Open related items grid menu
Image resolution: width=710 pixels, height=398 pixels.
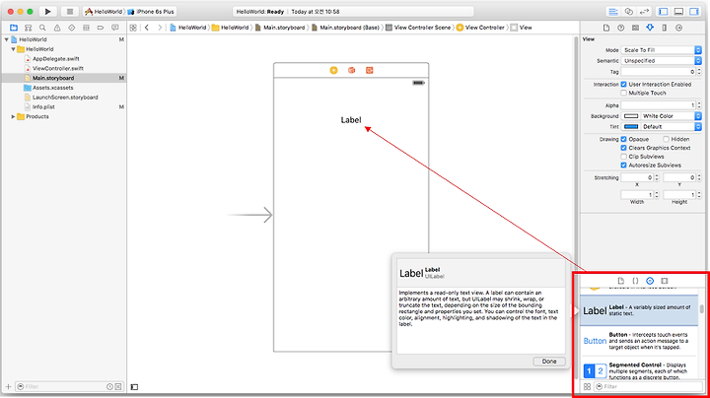click(x=133, y=28)
